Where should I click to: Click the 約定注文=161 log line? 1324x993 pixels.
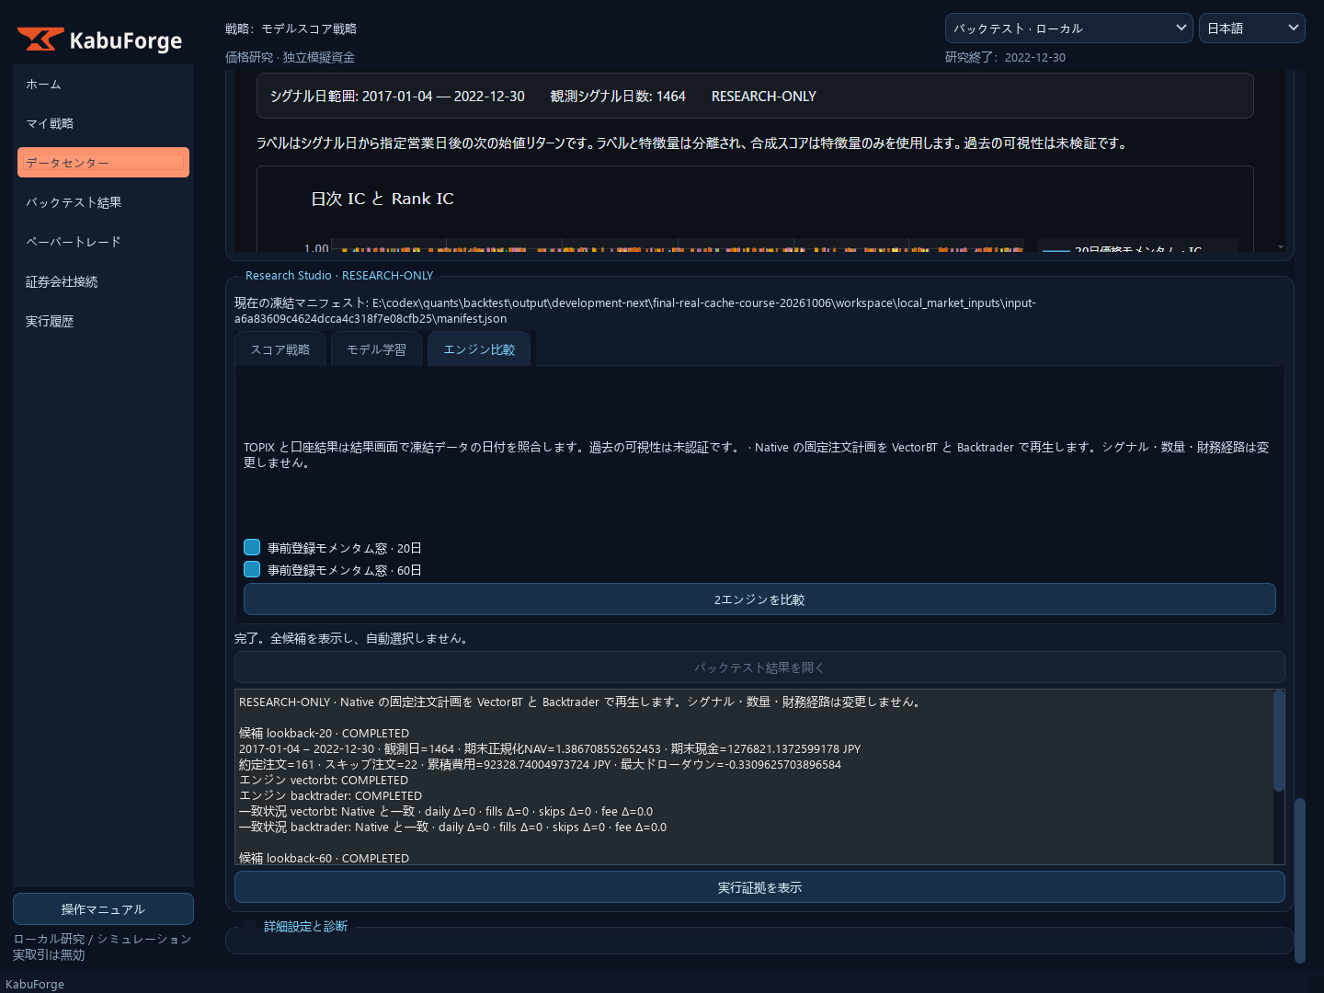[540, 764]
